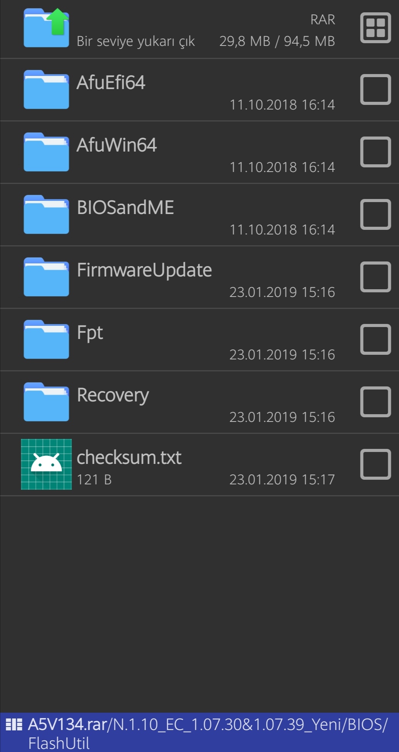This screenshot has width=399, height=752.
Task: Check the AfuEfi64 selection checkbox
Action: click(376, 89)
